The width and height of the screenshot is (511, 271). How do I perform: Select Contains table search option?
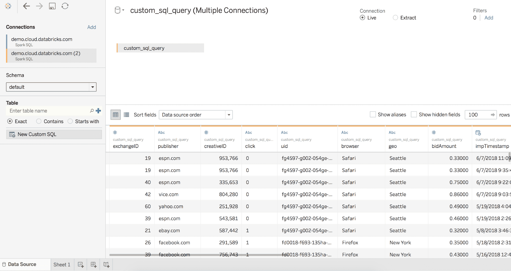click(39, 121)
